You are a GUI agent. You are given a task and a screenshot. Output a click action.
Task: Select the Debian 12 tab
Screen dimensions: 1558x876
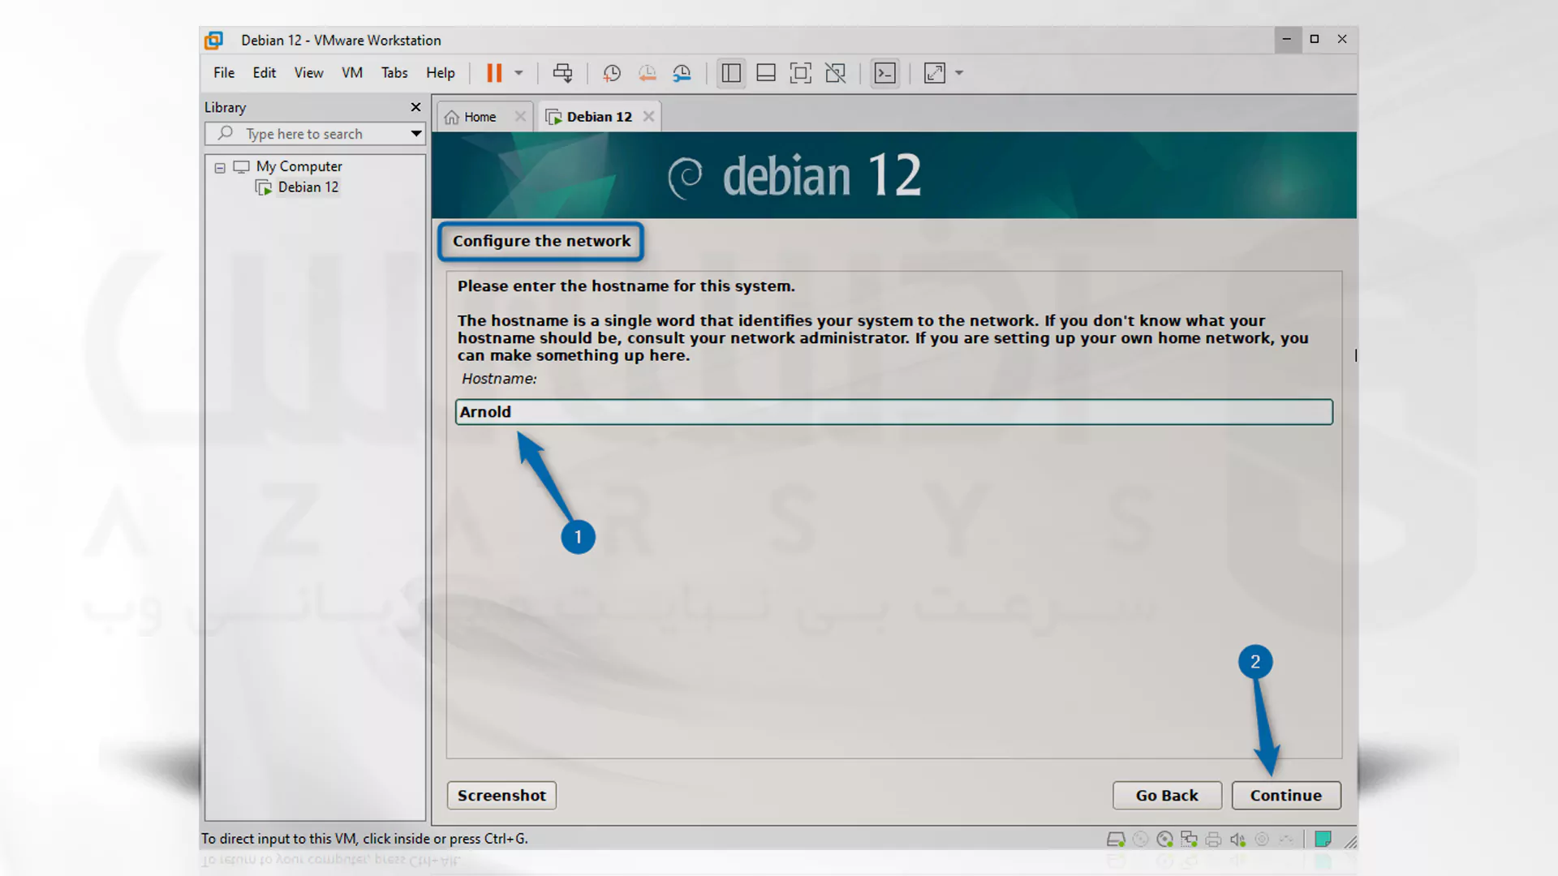pos(598,117)
